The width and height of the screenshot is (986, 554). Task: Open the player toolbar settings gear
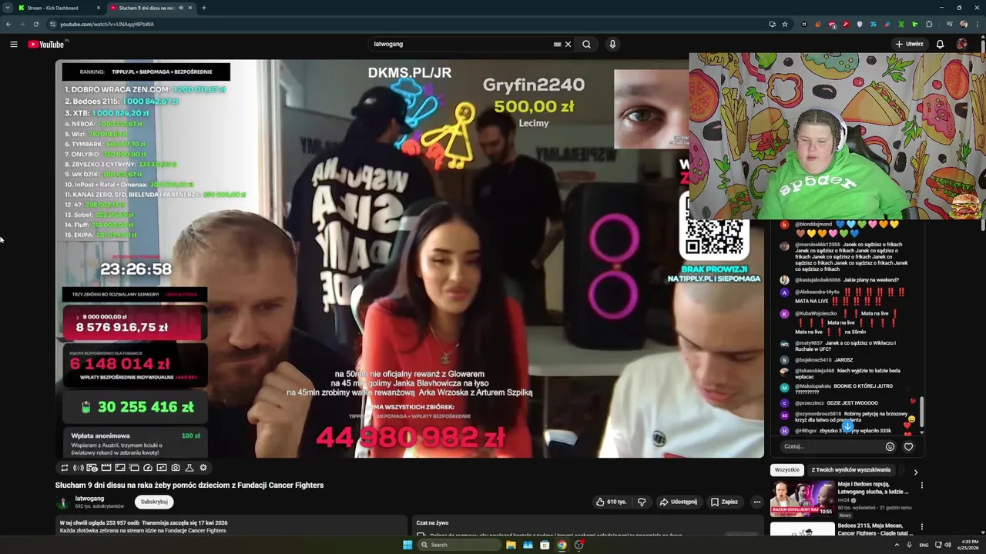pos(203,468)
